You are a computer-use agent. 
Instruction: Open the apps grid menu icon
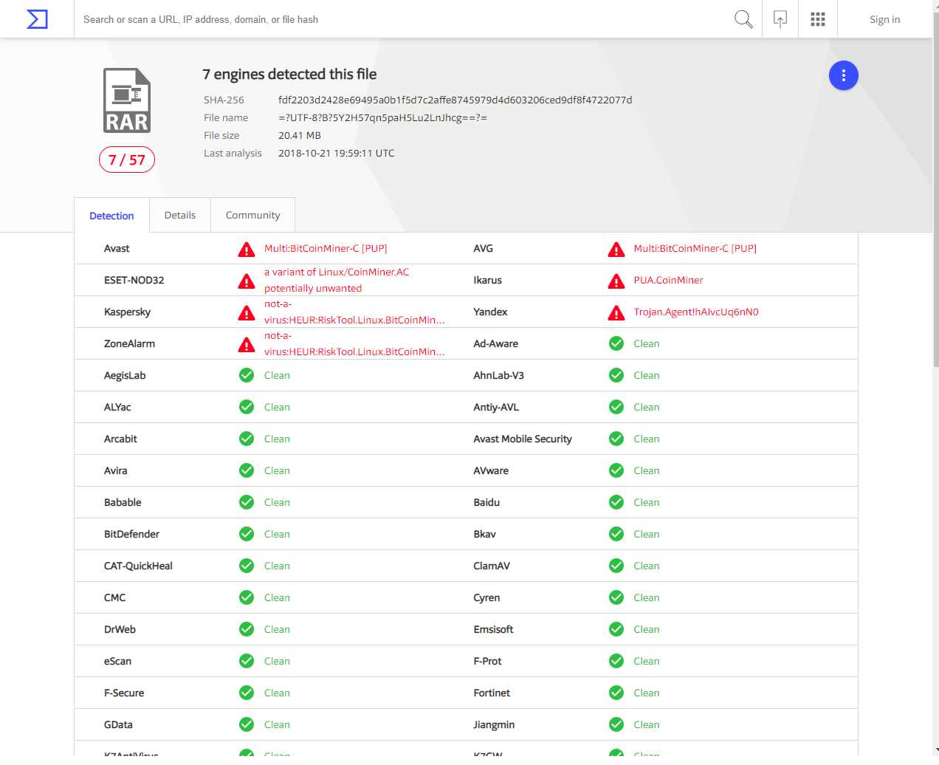coord(818,19)
